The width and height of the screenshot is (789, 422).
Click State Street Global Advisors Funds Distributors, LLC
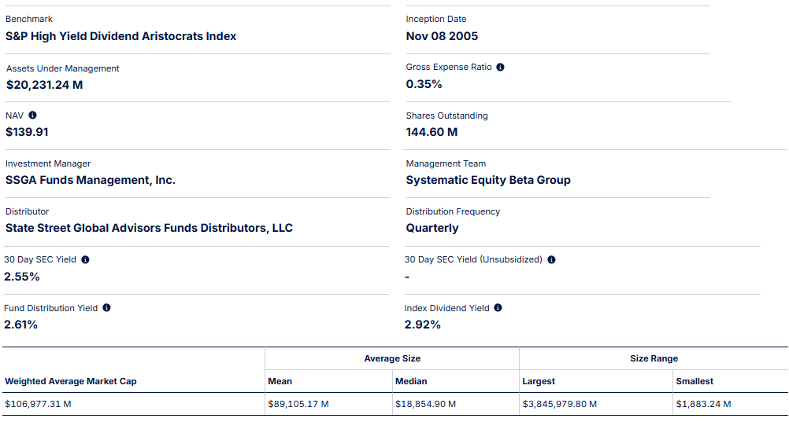(x=149, y=228)
